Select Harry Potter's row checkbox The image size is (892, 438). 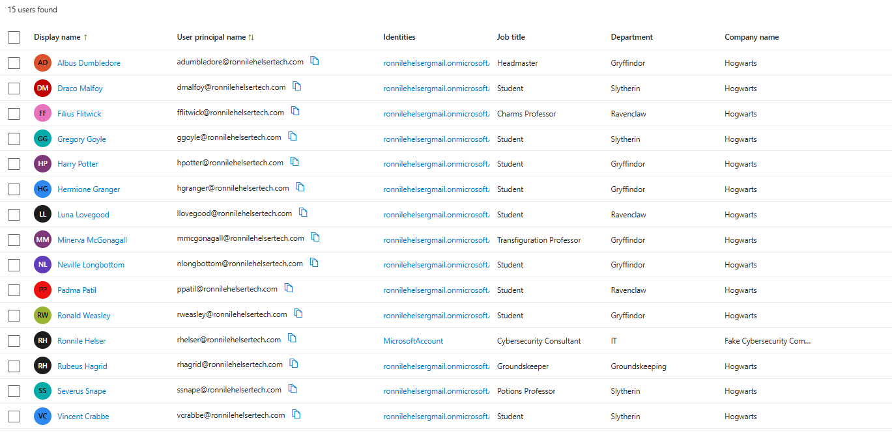[14, 163]
